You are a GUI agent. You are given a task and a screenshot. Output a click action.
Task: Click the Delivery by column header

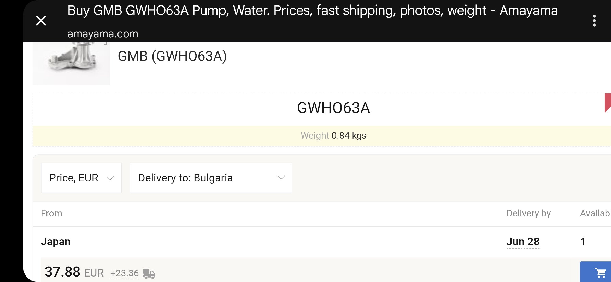pyautogui.click(x=528, y=213)
